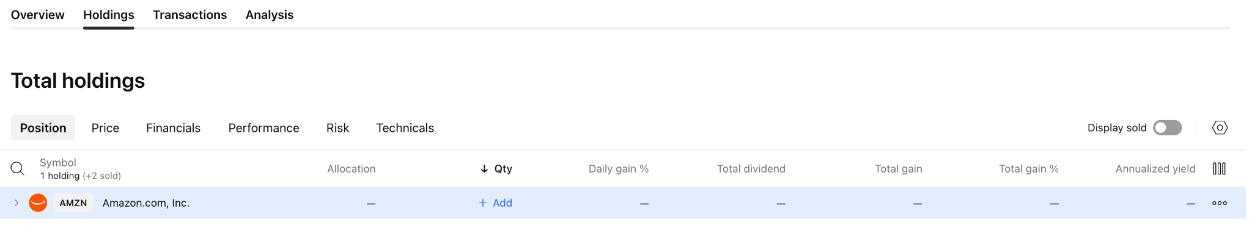Expand the AMZN holding row
Screen dimensions: 1252x233
(17, 203)
